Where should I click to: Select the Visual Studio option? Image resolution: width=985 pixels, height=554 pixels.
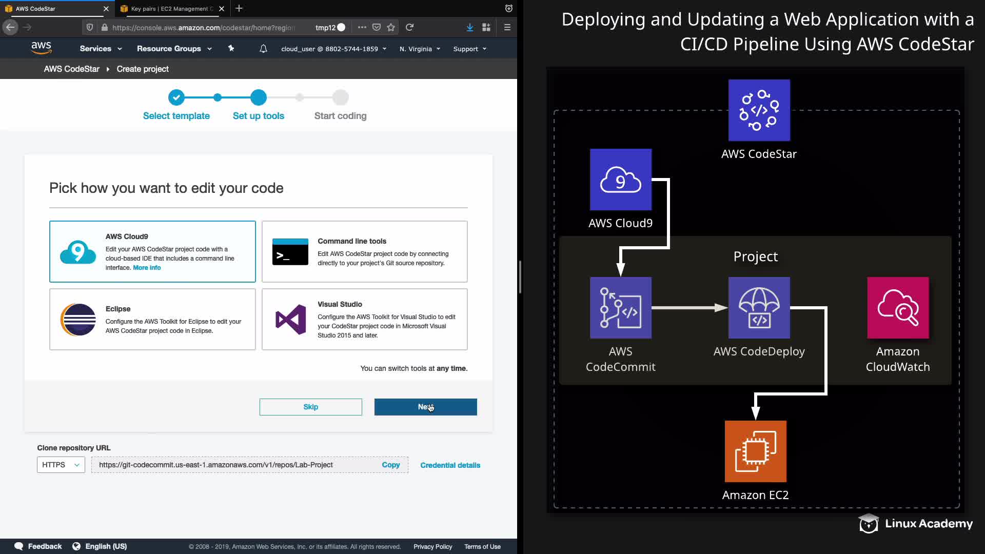(364, 319)
